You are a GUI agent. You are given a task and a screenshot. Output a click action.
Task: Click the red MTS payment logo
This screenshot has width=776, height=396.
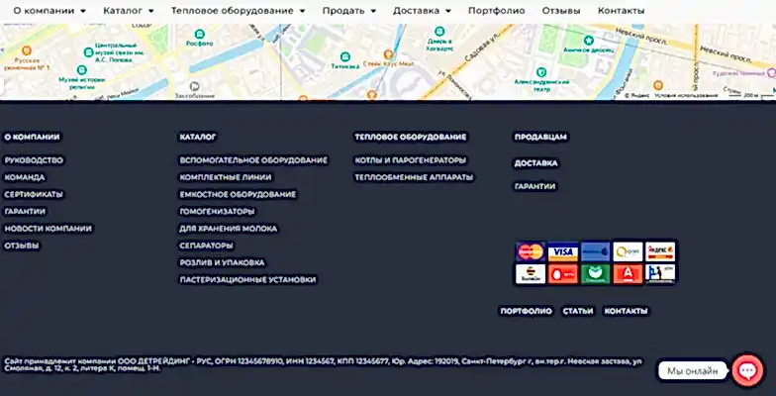pos(562,274)
